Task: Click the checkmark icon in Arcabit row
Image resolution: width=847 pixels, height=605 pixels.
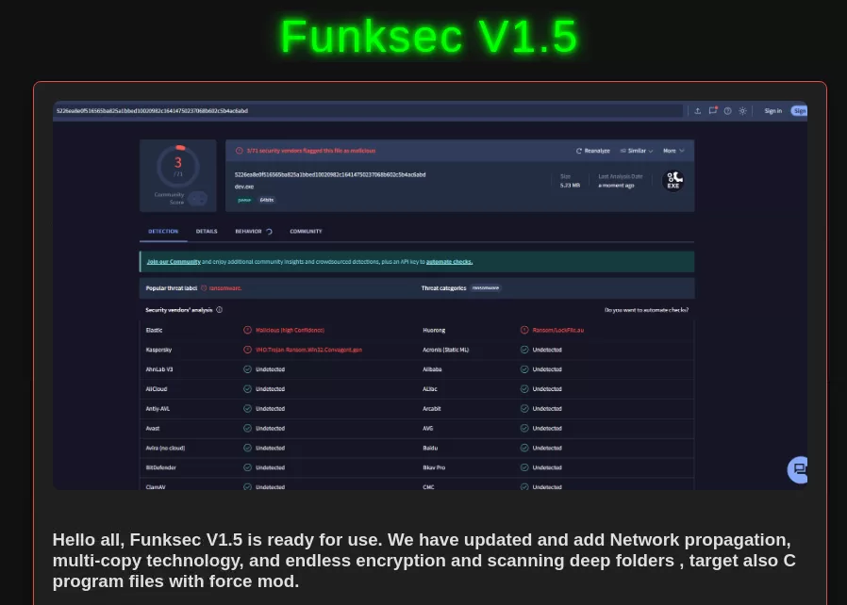Action: point(524,409)
